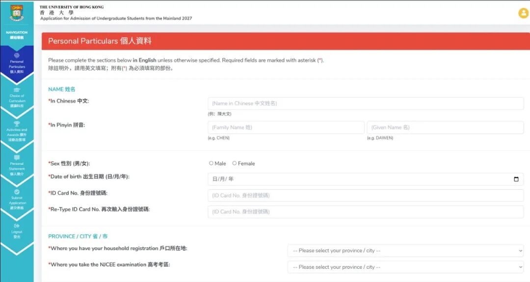Screen dimensions: 530x282
Task: Click the Date of birth input field
Action: [366, 179]
